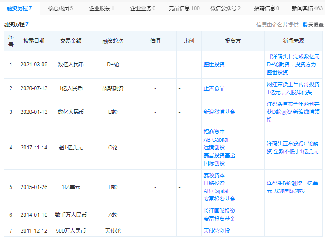Go to the 竞品信息 tab

[x=184, y=8]
